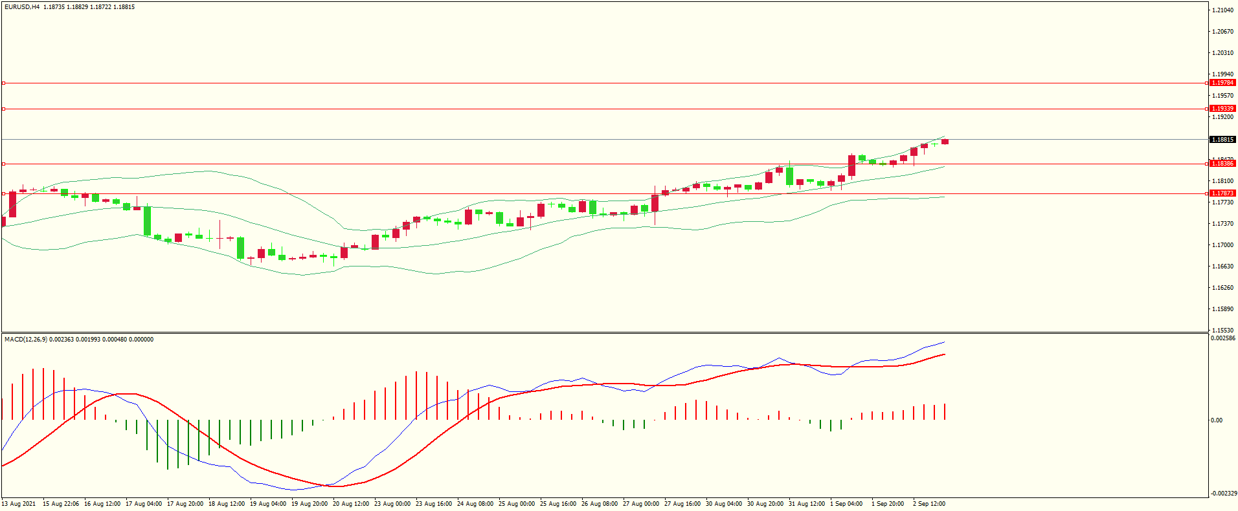Grab the left handle of the 1.17873 line
Viewport: 1238px width, 511px height.
click(3, 193)
